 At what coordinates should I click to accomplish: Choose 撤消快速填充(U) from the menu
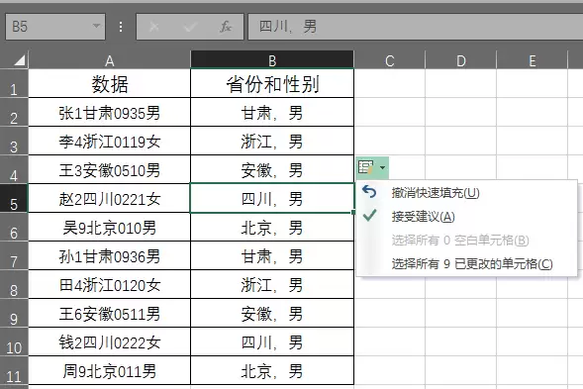click(x=435, y=193)
